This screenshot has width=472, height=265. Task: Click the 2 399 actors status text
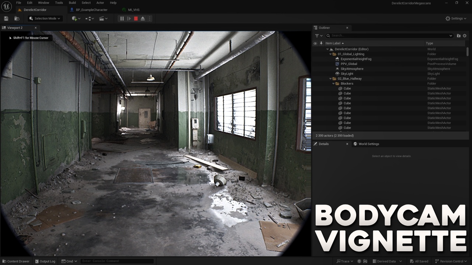334,135
